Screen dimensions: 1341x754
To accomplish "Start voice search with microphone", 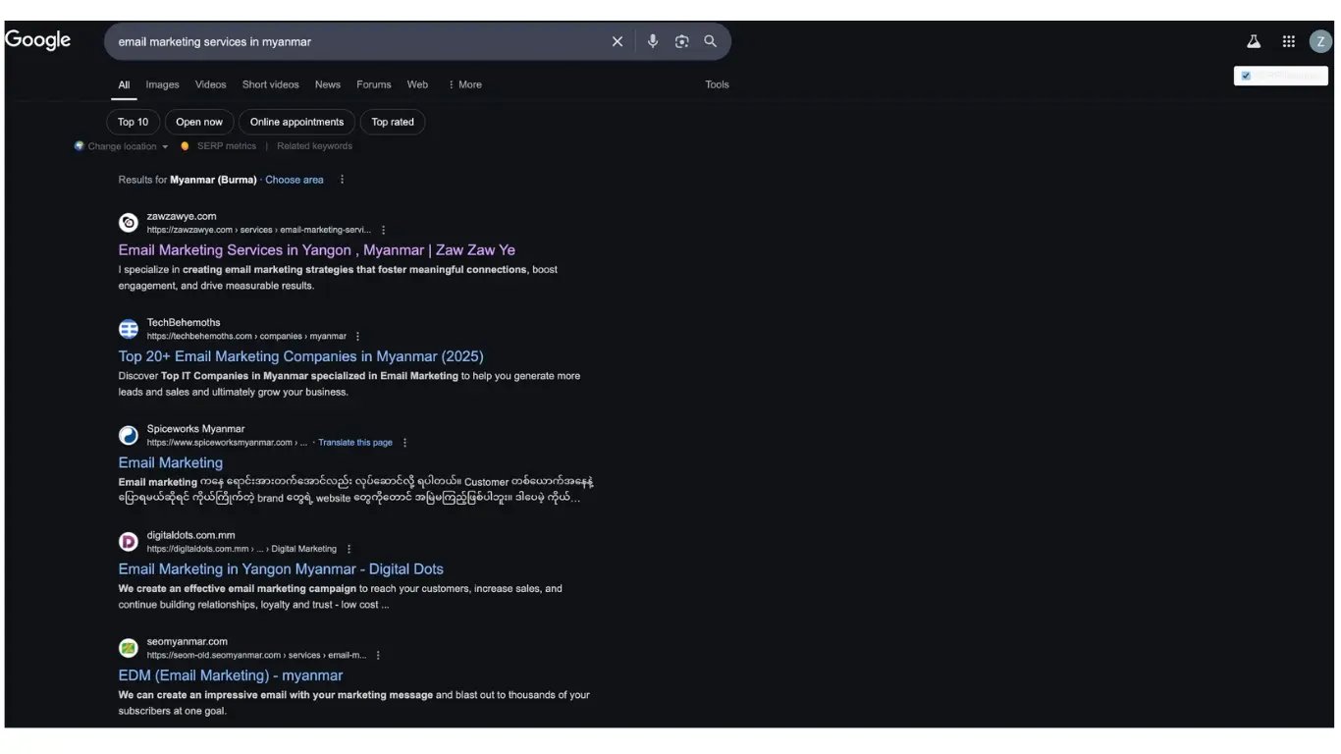I will click(653, 41).
